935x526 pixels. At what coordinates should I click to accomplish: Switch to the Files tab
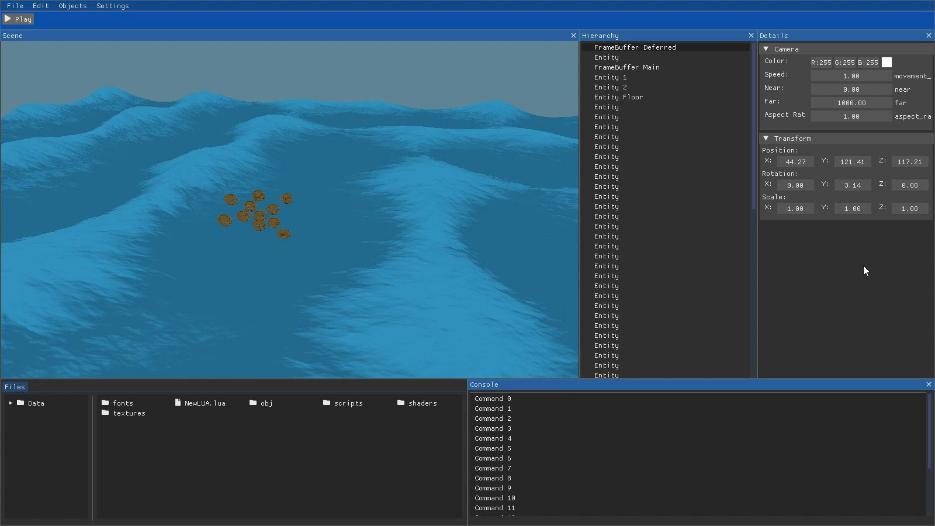15,387
